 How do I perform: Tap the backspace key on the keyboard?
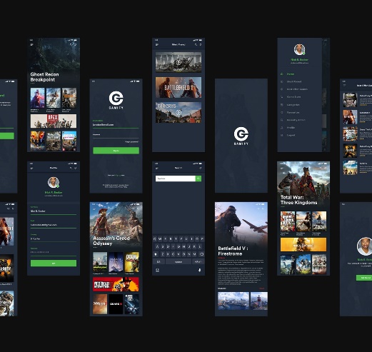coord(201,254)
